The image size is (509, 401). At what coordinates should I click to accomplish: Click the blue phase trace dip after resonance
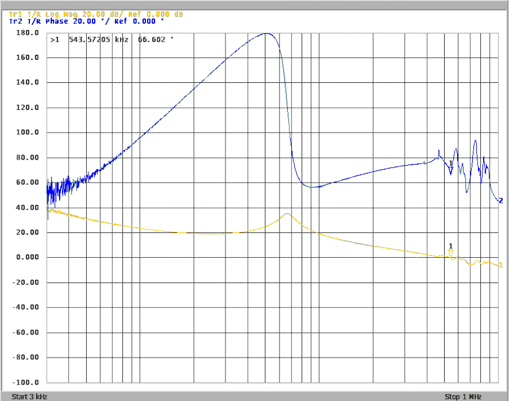[x=315, y=187]
